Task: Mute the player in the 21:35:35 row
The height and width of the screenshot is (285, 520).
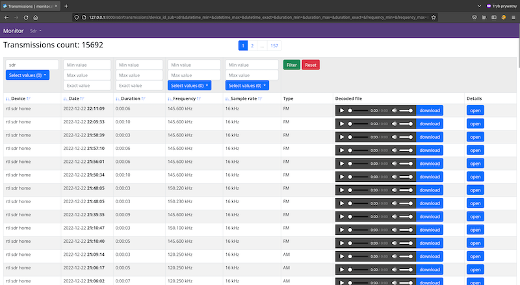Action: click(394, 217)
